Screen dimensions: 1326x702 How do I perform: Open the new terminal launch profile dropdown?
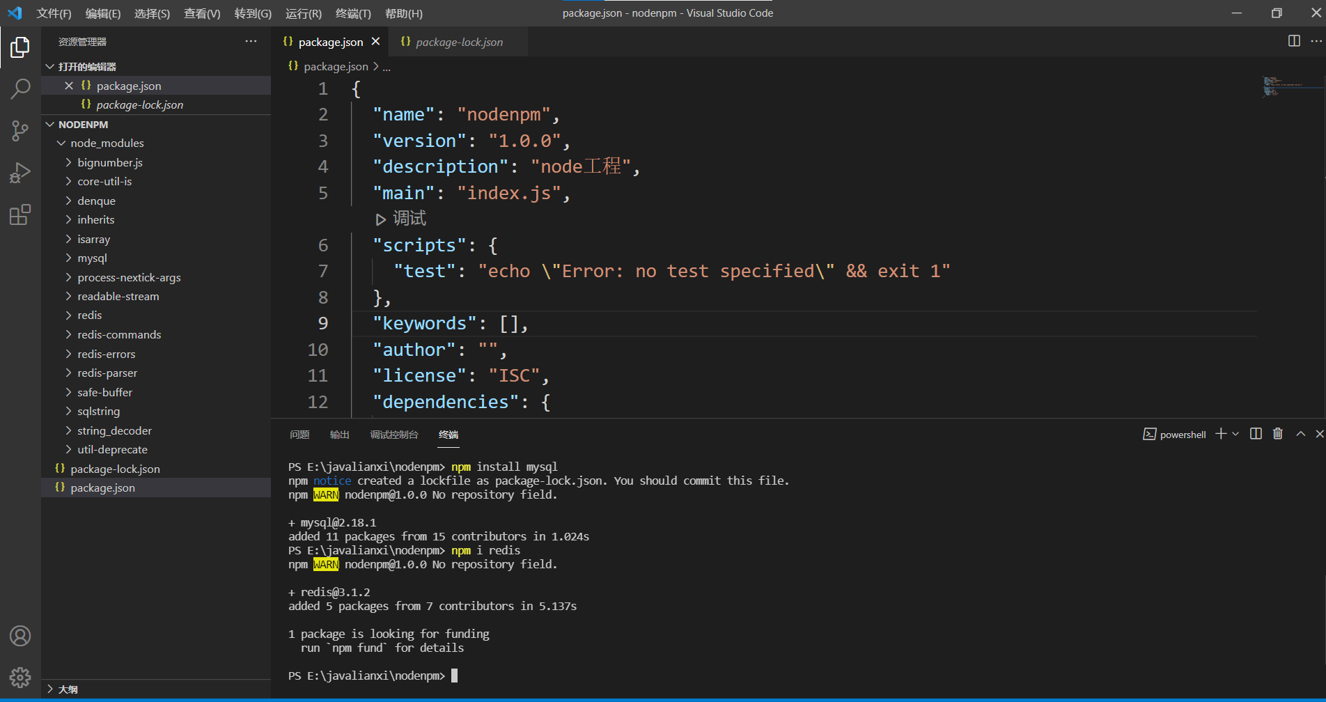point(1235,434)
